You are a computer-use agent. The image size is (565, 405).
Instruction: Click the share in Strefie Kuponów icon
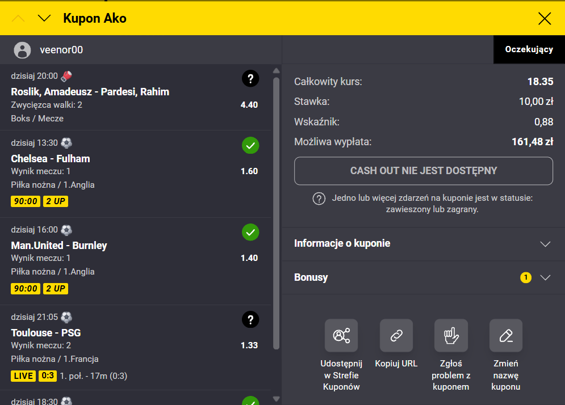point(341,336)
